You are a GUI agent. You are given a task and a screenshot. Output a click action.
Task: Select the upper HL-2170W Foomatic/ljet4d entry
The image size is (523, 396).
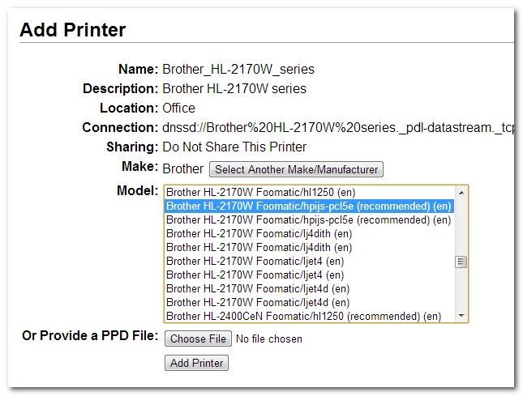(309, 289)
